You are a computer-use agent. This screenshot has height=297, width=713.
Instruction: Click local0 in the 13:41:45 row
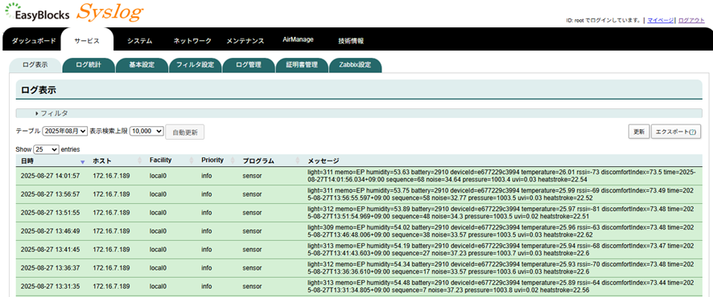(x=158, y=250)
